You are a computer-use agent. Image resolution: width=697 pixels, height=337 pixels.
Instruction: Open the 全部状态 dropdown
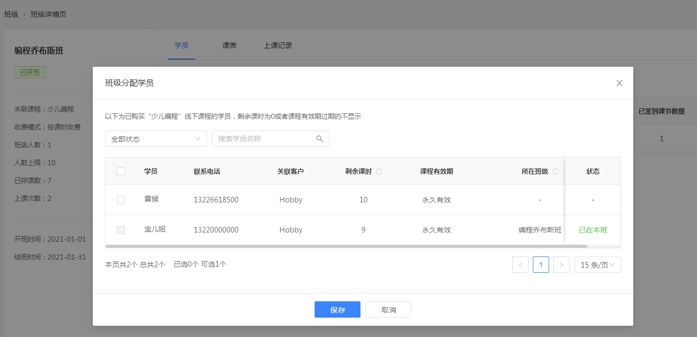pyautogui.click(x=156, y=139)
